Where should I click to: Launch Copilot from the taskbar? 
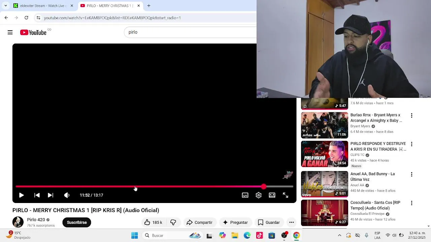tap(222, 235)
